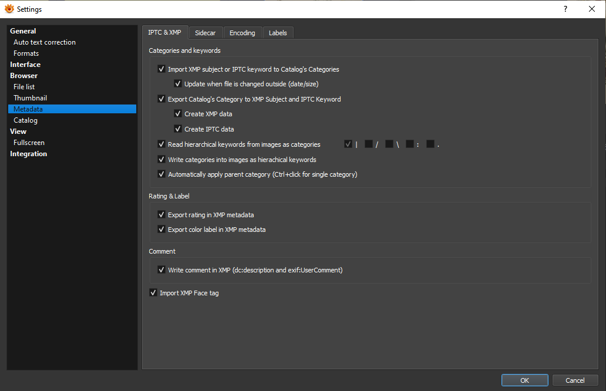Viewport: 606px width, 391px height.
Task: Disable Create XMP data option
Action: (x=178, y=114)
